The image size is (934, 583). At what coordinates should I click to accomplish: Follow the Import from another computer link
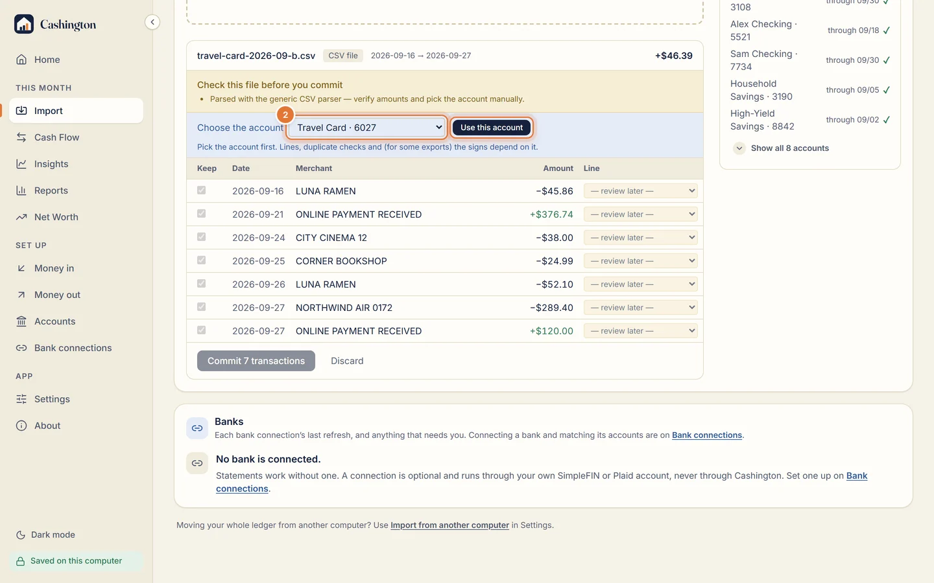tap(449, 525)
